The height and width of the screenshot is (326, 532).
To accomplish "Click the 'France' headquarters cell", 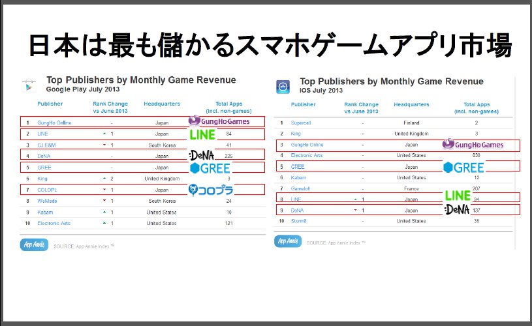I will click(x=411, y=188).
